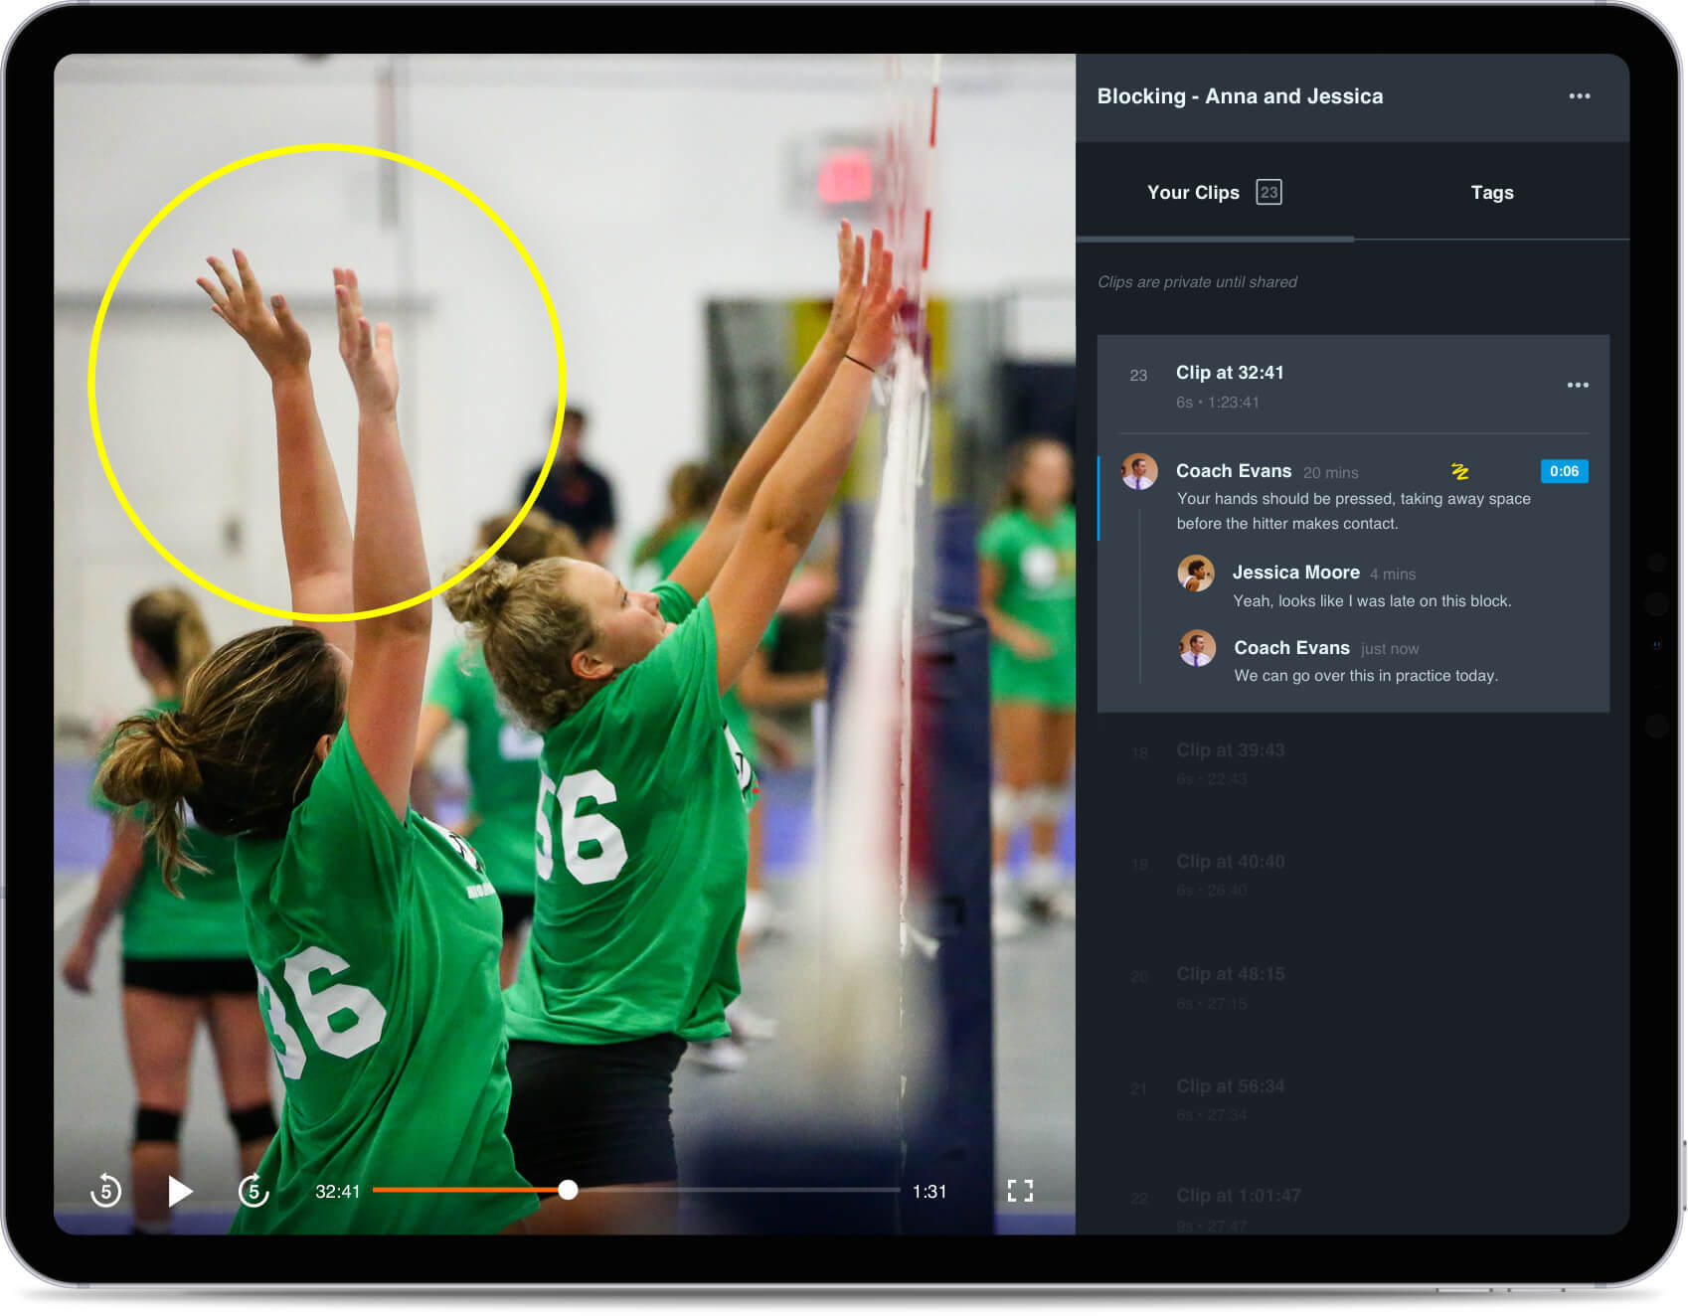Select Clip at 39:43
This screenshot has height=1316, width=1688.
[x=1230, y=750]
